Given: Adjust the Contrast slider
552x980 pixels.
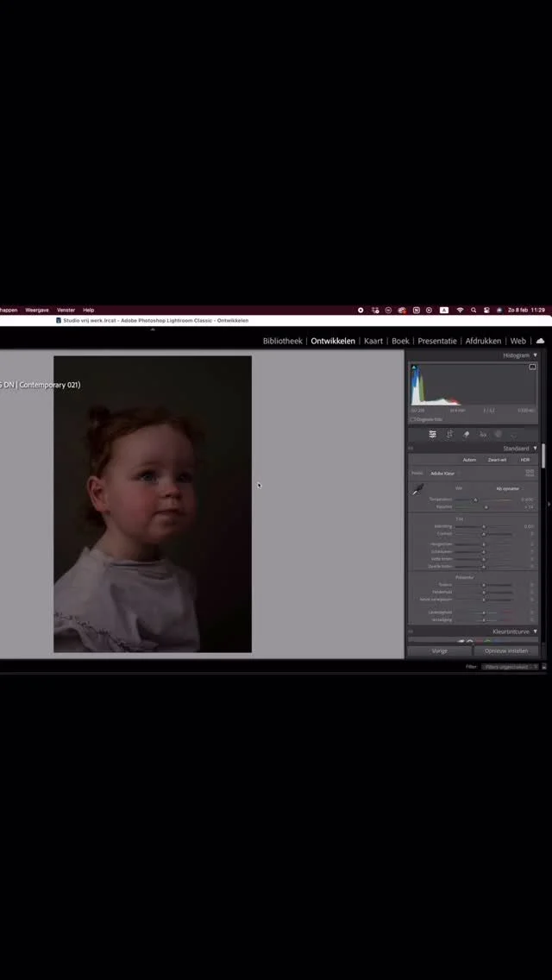Looking at the screenshot, I should (x=484, y=534).
